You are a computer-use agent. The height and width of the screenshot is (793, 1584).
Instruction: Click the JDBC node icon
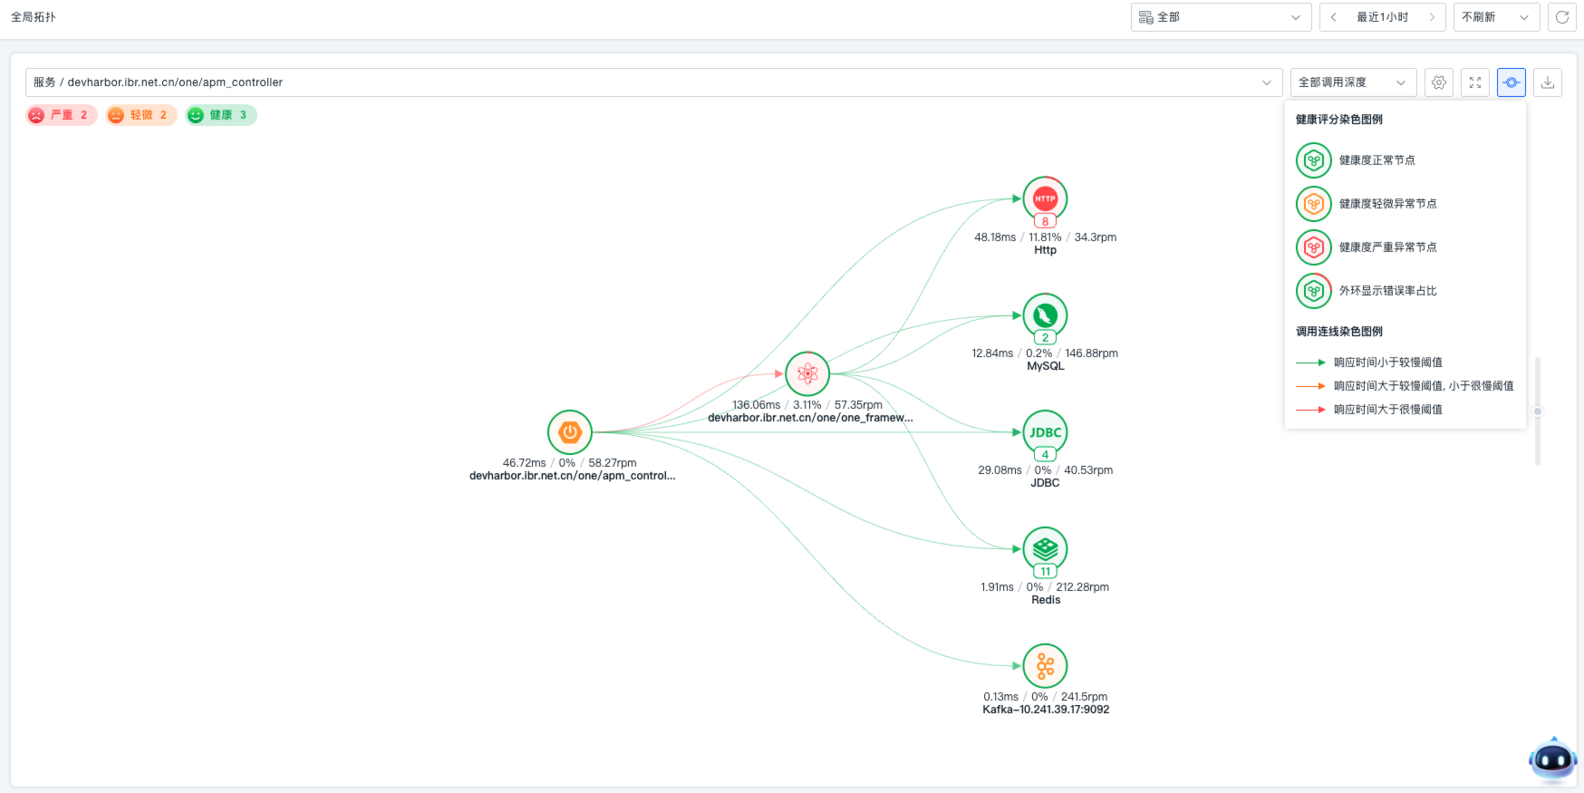tap(1045, 432)
